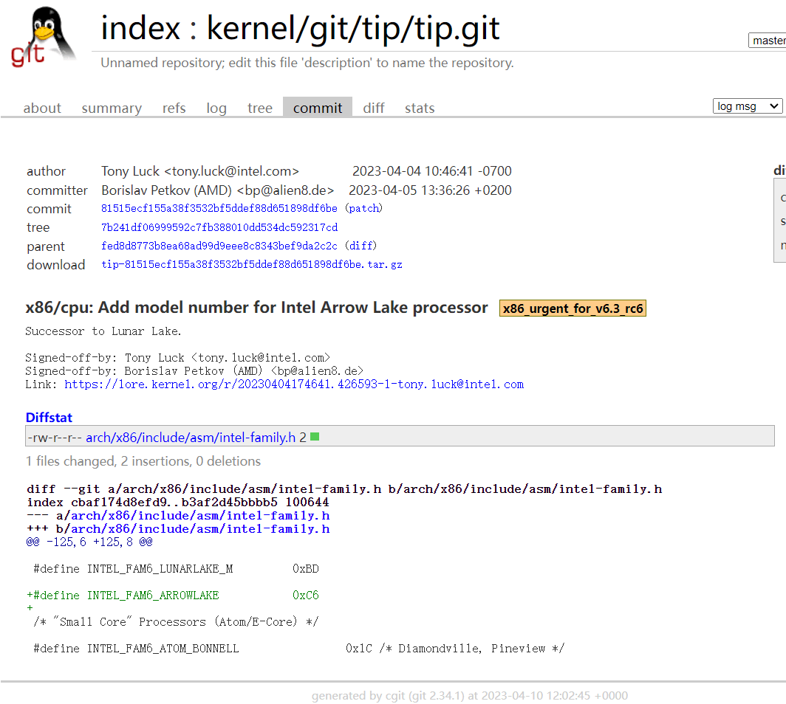Screen dimensions: 786x704
Task: Open the stats tab
Action: tap(420, 108)
